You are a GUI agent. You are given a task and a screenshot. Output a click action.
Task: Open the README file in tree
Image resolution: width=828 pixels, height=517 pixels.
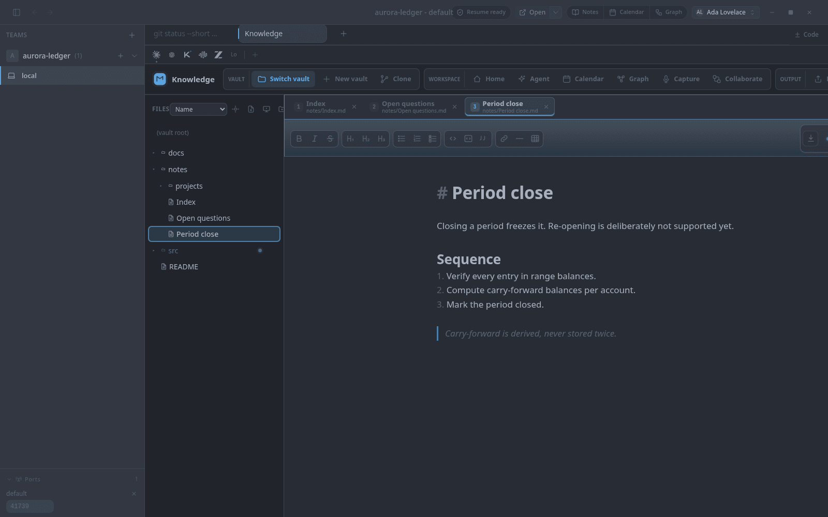coord(214,267)
